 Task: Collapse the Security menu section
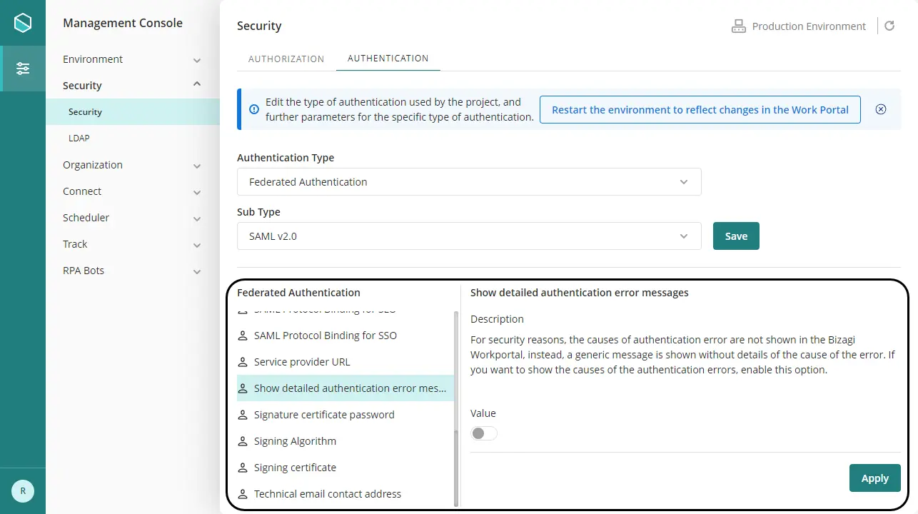coord(132,86)
